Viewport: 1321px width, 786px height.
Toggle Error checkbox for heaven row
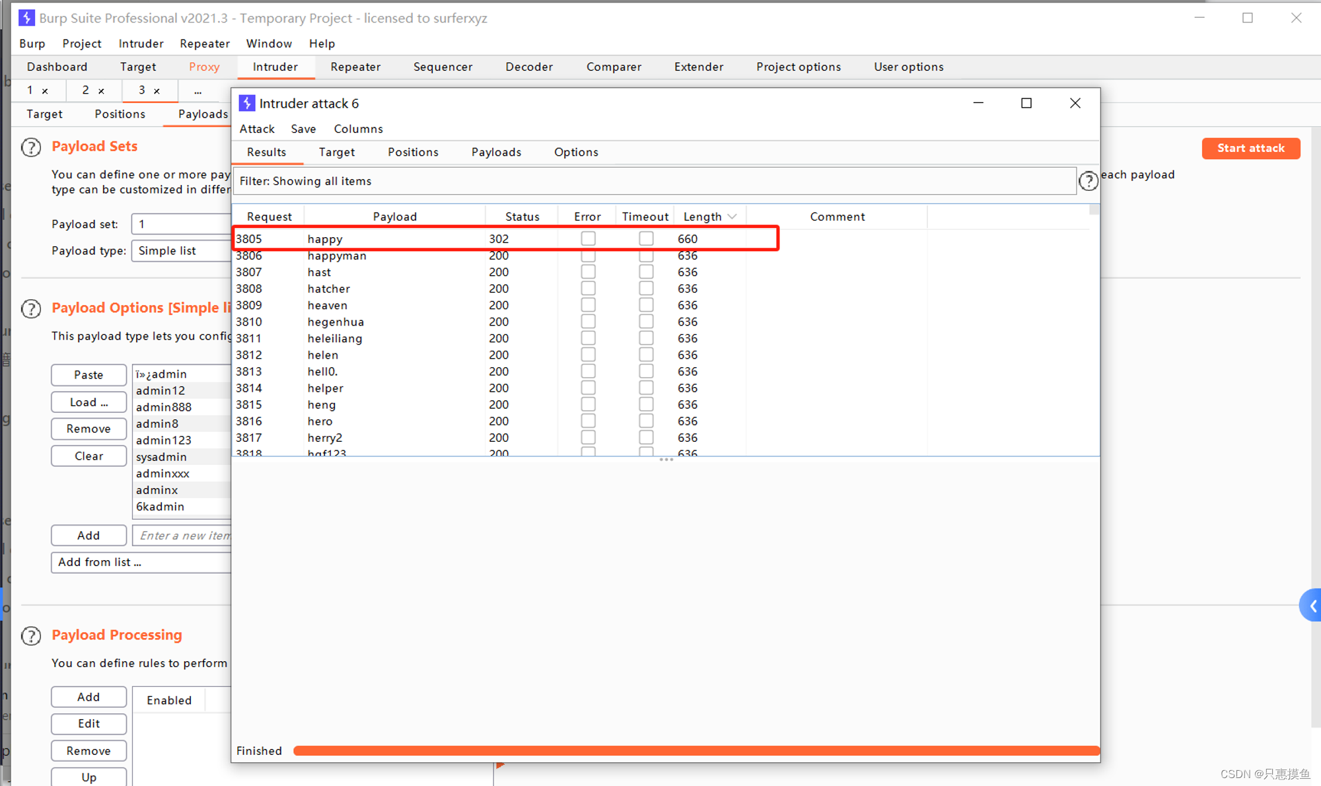pyautogui.click(x=588, y=304)
